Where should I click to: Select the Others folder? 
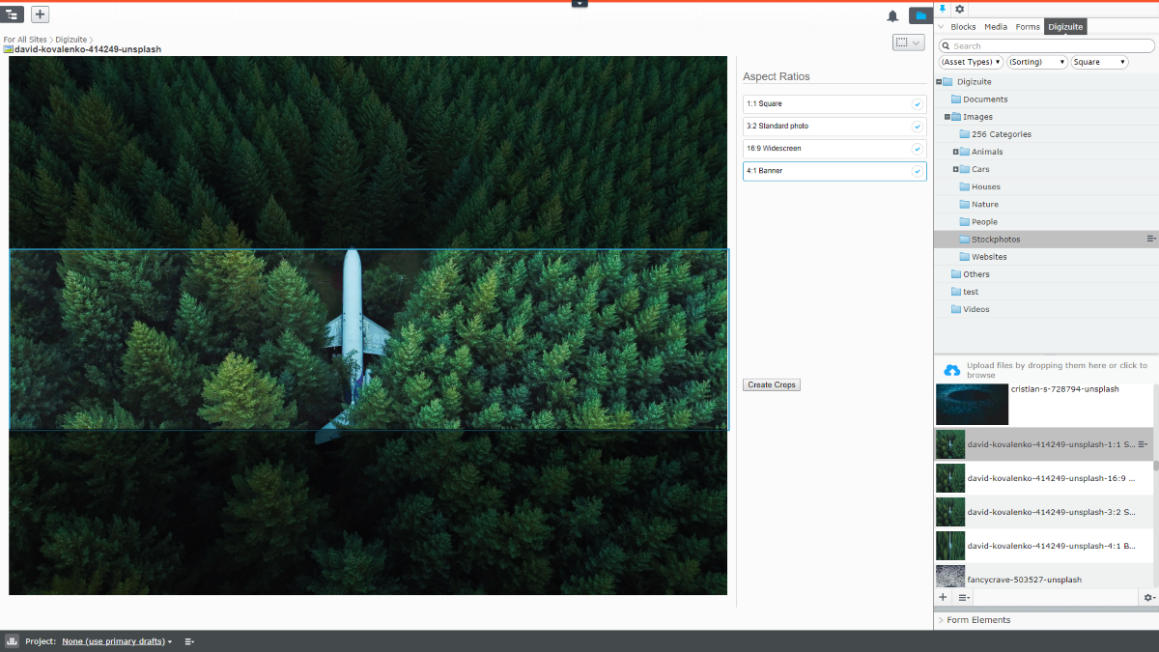[x=975, y=273]
